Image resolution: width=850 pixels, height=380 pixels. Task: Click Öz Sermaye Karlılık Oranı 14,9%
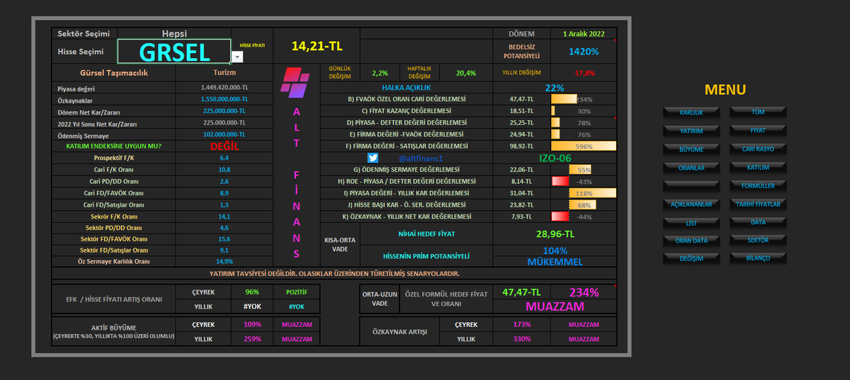tap(225, 261)
